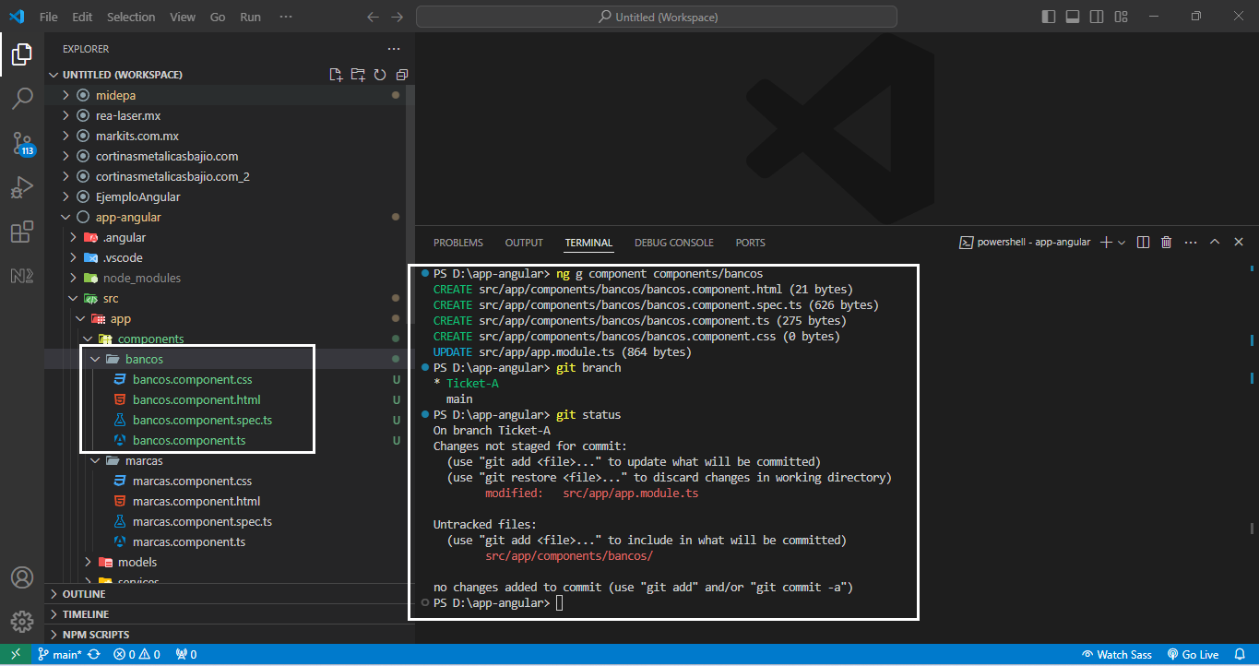Open errors and warnings count in status bar
Screen dimensions: 1259x666
pos(137,655)
